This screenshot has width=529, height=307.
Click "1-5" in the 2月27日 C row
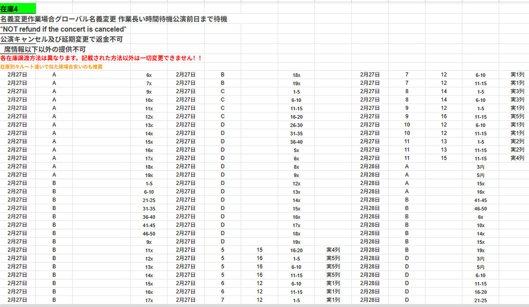(x=296, y=92)
